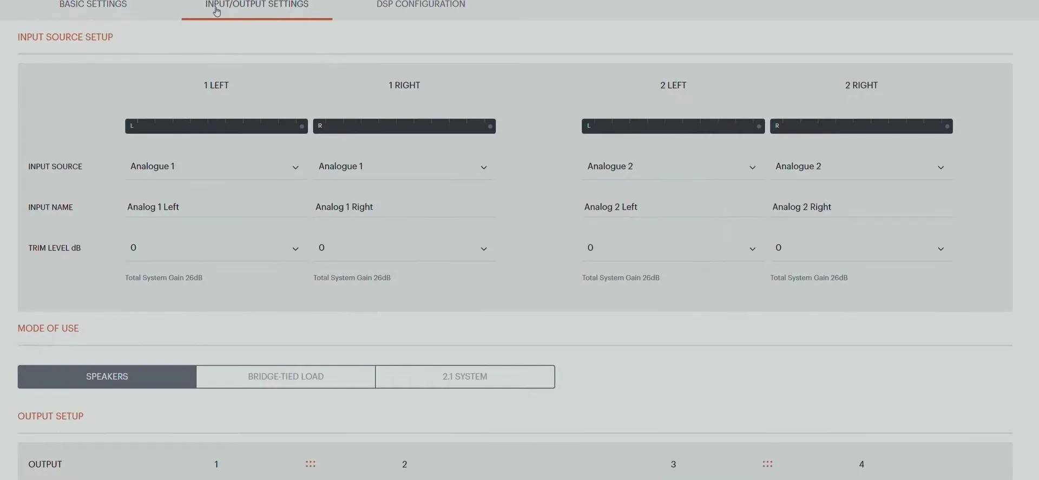Click Total System Gain 26dB under 2 Right
1039x480 pixels.
[x=808, y=278]
